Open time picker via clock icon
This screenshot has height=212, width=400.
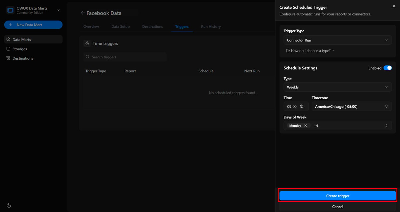tap(302, 107)
